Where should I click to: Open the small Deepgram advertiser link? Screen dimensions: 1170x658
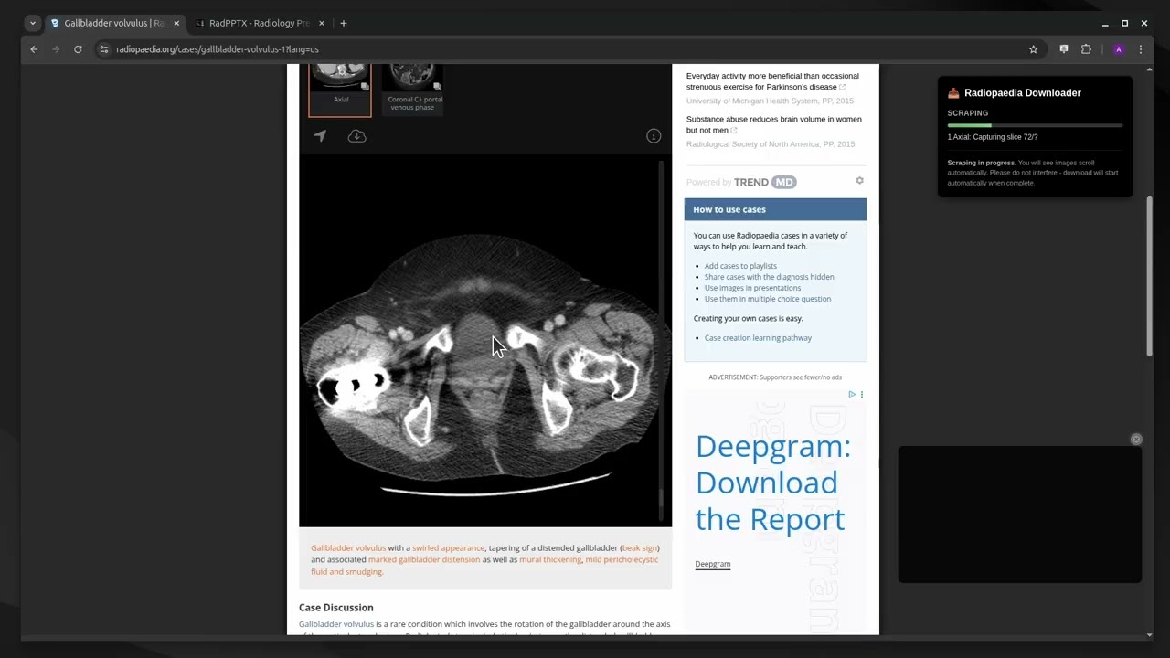713,564
